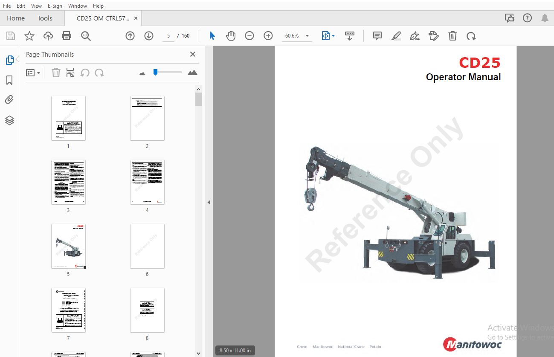Screen dimensions: 554x357
Task: Open notifications bell icon
Action: (545, 18)
